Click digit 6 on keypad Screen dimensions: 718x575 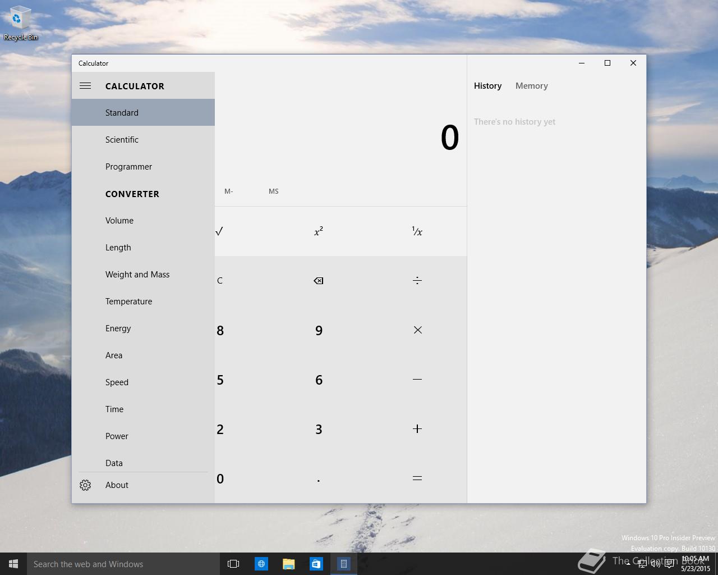(x=319, y=380)
